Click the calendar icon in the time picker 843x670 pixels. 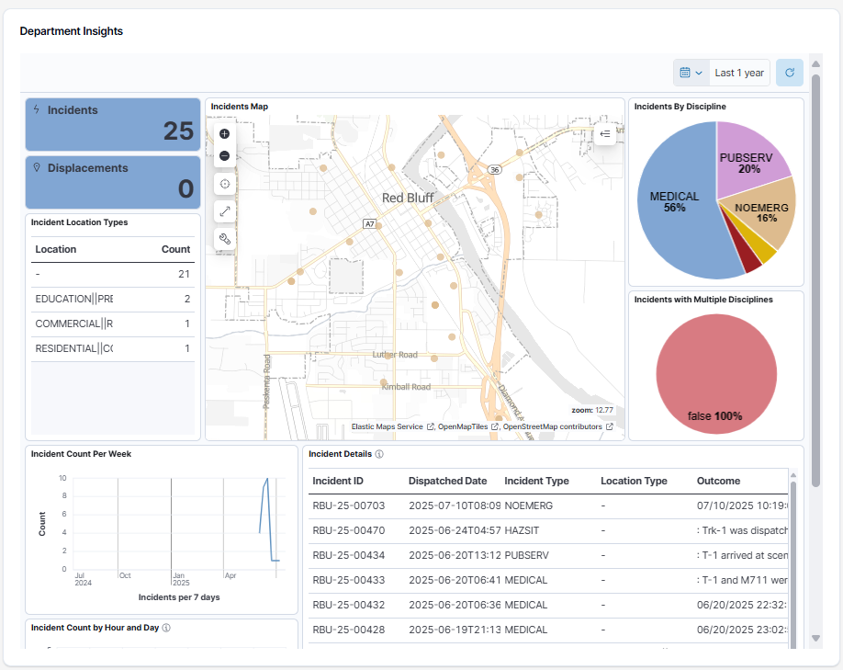pos(684,72)
